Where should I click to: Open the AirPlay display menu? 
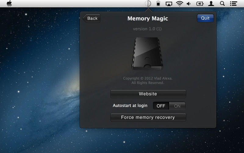169,4
